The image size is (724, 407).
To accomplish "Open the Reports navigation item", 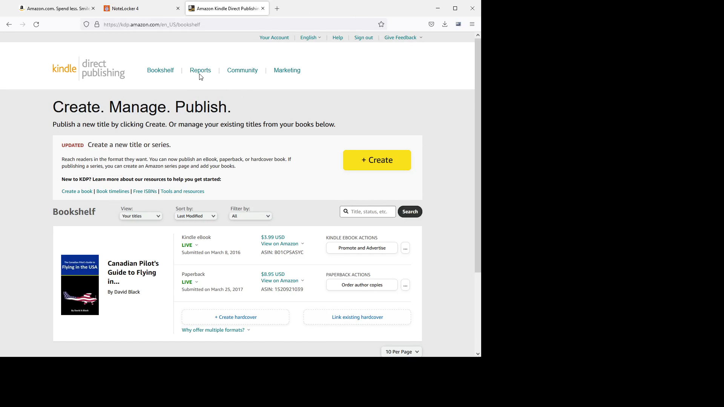I will 200,70.
